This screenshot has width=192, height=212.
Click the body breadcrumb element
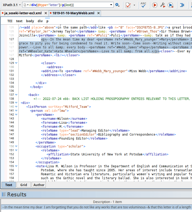(x=30, y=21)
